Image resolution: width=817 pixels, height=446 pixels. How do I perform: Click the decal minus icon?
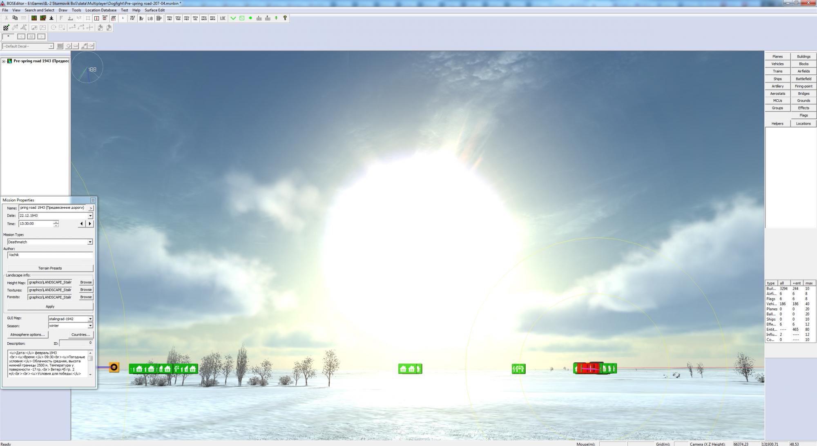pos(76,46)
